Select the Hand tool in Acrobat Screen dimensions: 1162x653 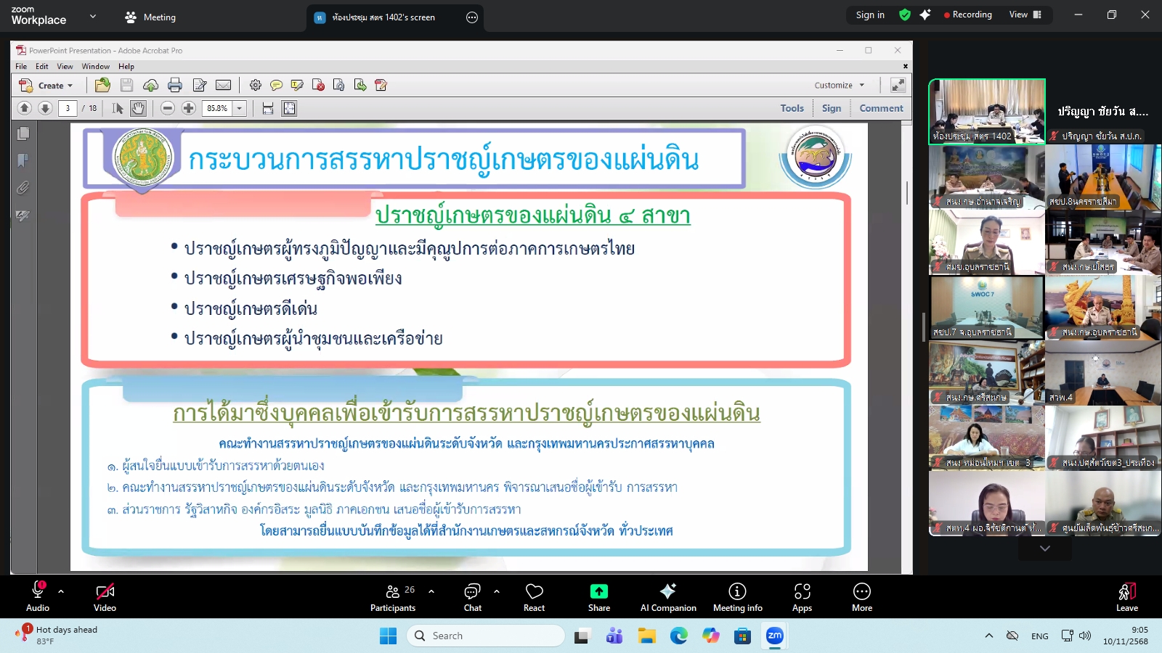click(x=138, y=108)
